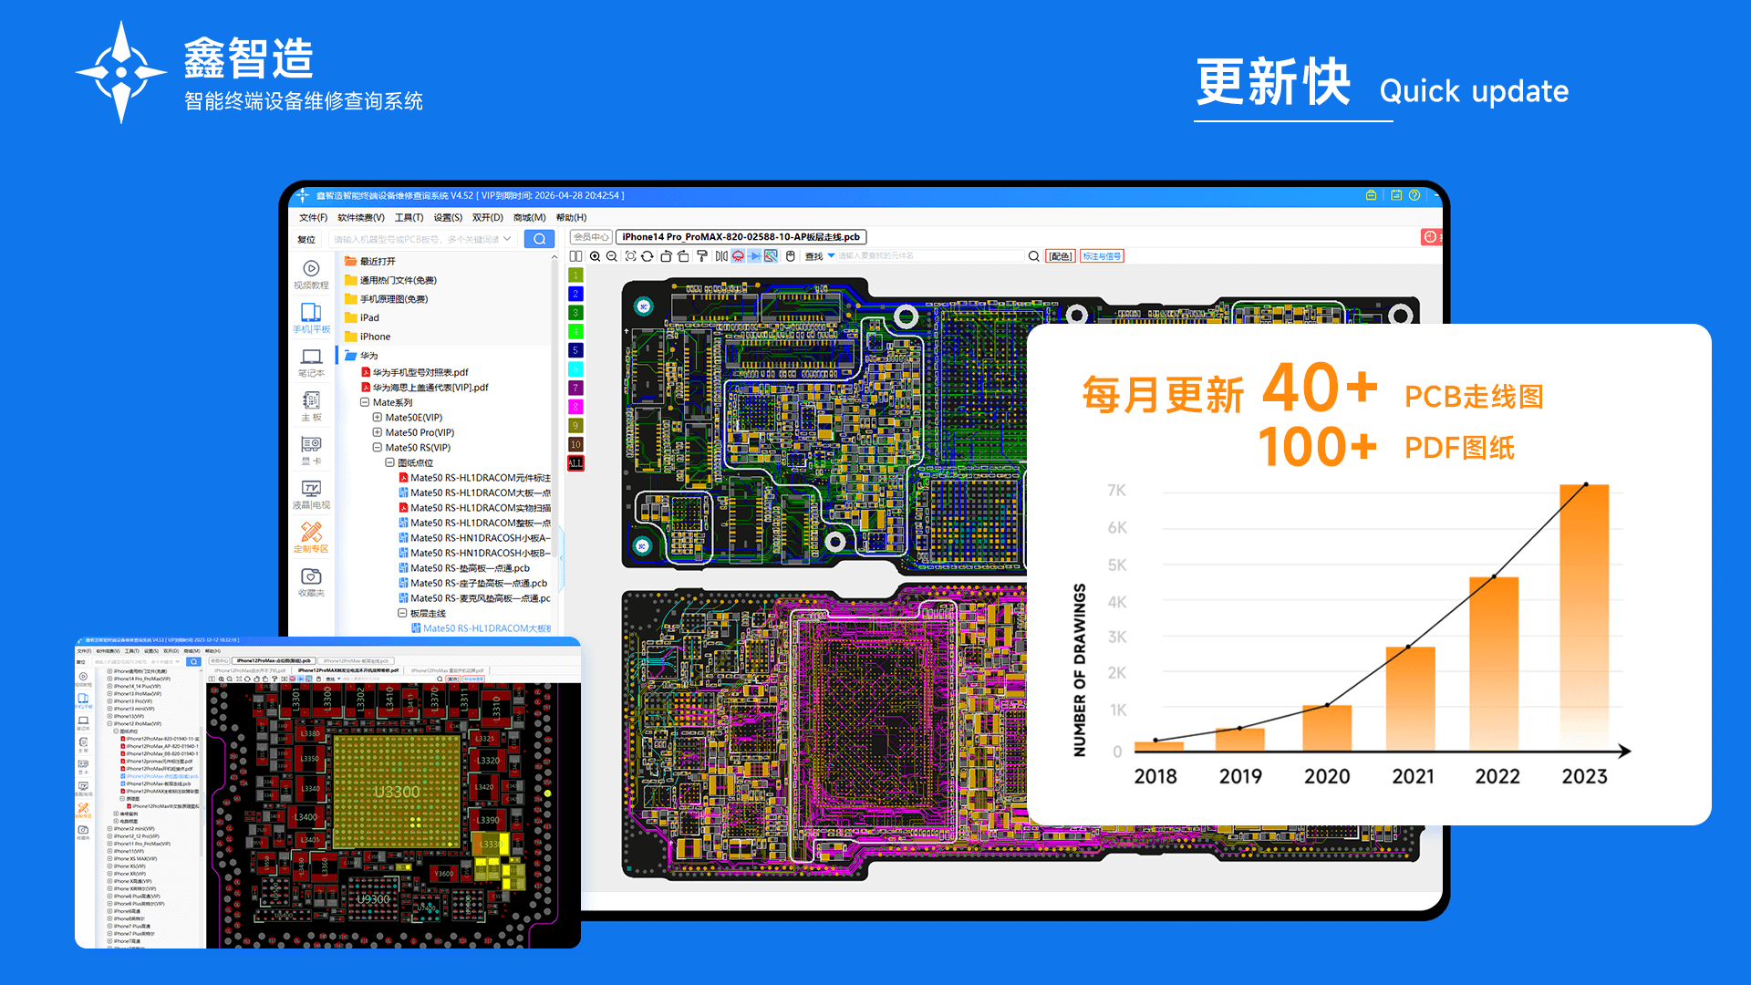This screenshot has height=985, width=1751.
Task: Click the fit-to-screen icon in toolbar
Action: coord(630,256)
